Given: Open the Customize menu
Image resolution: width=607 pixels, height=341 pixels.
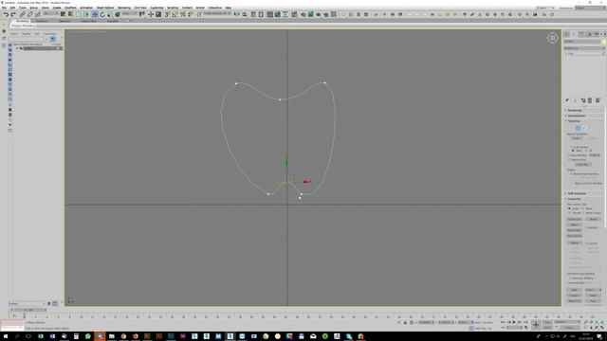Looking at the screenshot, I should pos(156,8).
